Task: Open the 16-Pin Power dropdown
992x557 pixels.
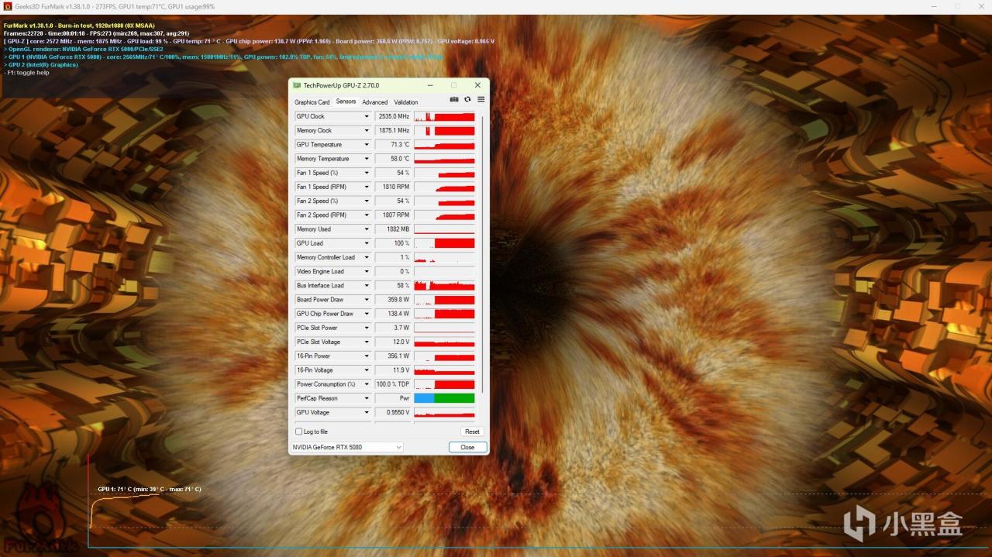Action: tap(367, 356)
